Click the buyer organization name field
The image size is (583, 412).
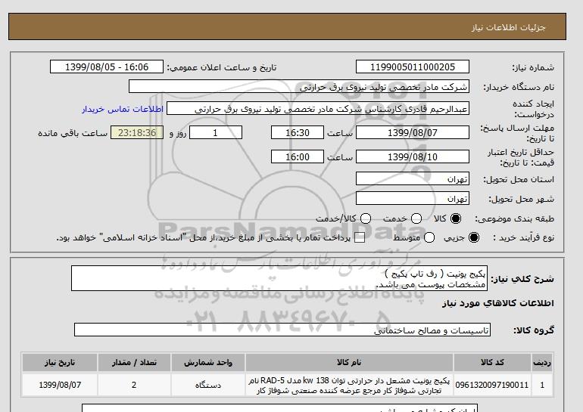(299, 86)
